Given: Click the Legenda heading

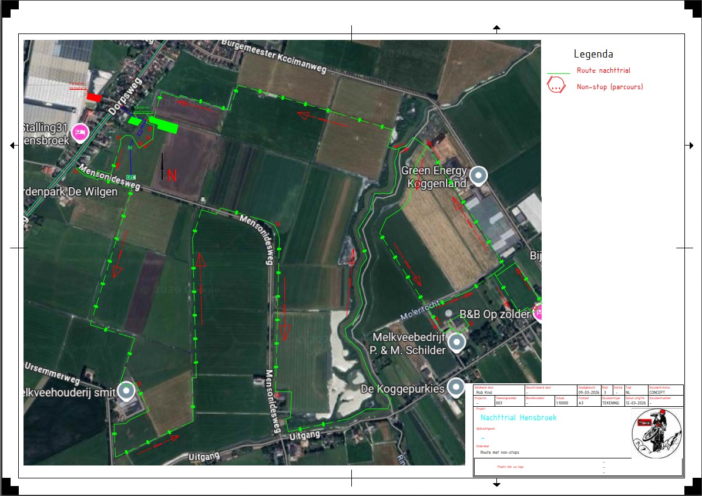Looking at the screenshot, I should click(x=593, y=55).
